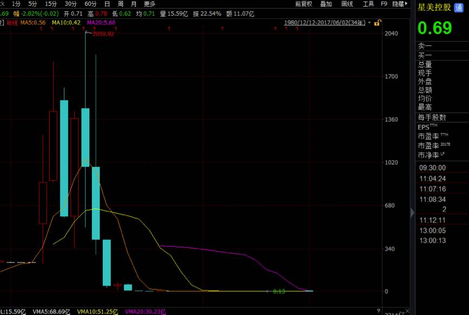This screenshot has width=469, height=315.
Task: Open the 更多 more periods menu
Action: click(x=149, y=4)
